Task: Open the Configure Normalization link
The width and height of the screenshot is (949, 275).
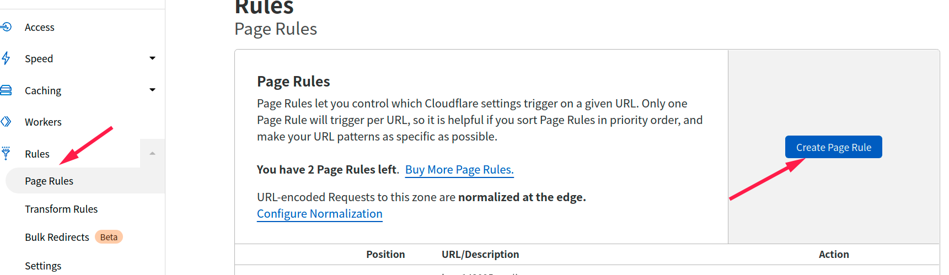Action: (x=319, y=214)
